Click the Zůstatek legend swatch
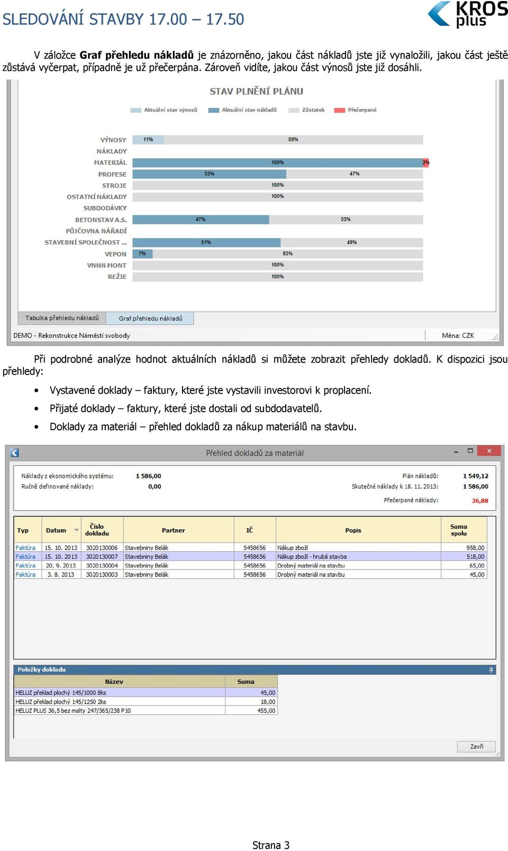Viewport: 508px width, 851px height. coord(294,110)
